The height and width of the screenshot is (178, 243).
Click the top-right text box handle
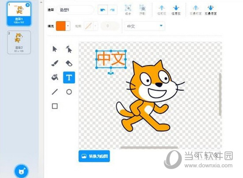coord(125,51)
